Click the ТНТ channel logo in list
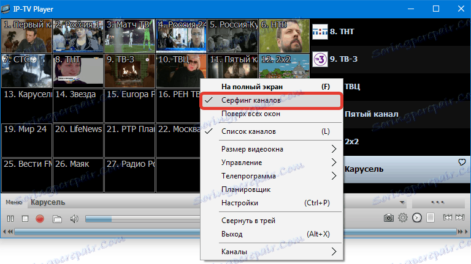 320,32
